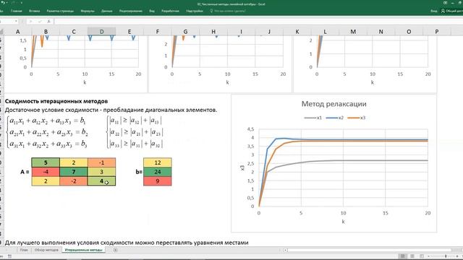Open the Вид ribbon tab

click(x=152, y=11)
